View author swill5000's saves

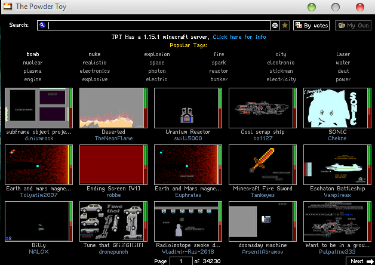(x=188, y=138)
